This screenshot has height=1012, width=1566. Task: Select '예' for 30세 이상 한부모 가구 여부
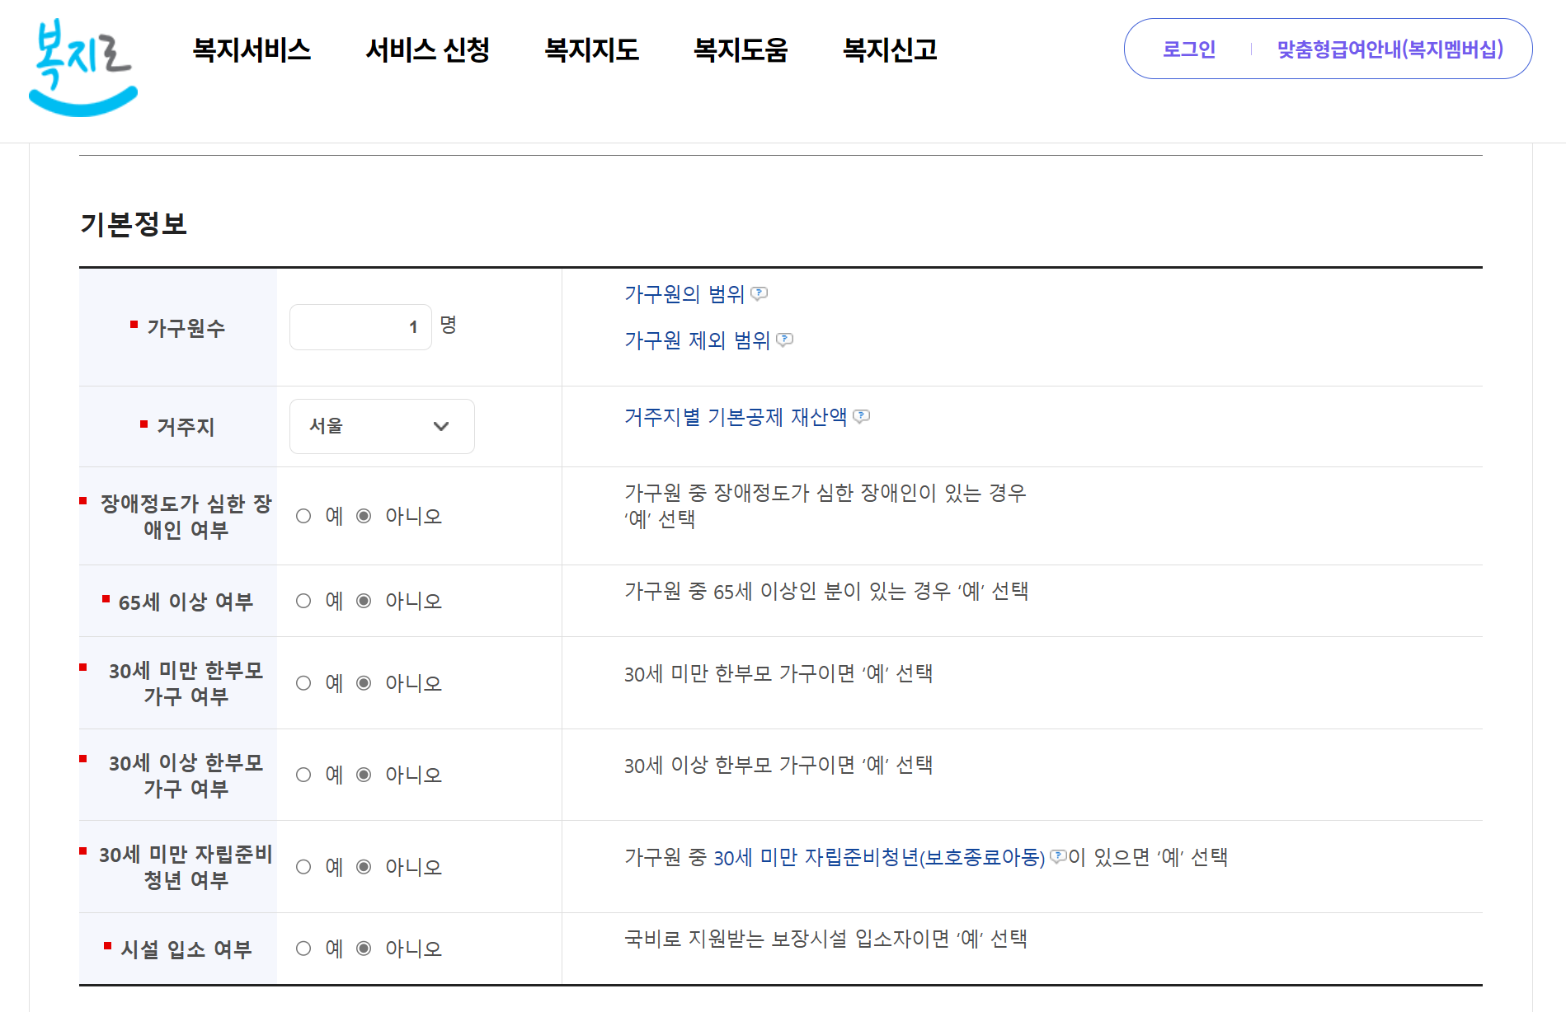(303, 775)
